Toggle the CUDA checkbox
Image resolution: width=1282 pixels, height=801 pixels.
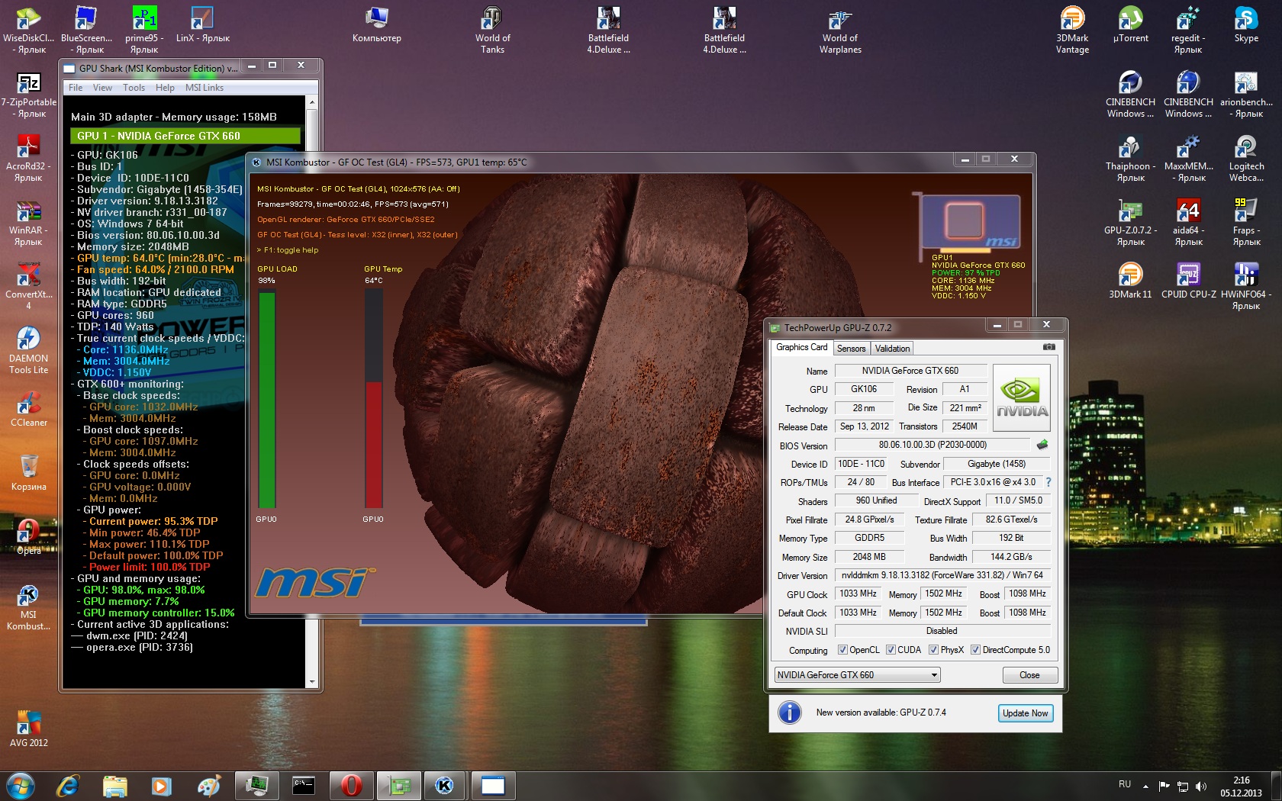891,650
